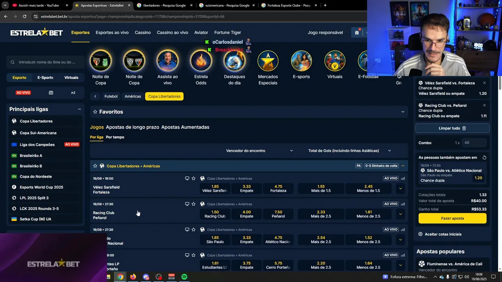Click Limpar tudo to clear bet slip
502x282 pixels.
coord(452,128)
